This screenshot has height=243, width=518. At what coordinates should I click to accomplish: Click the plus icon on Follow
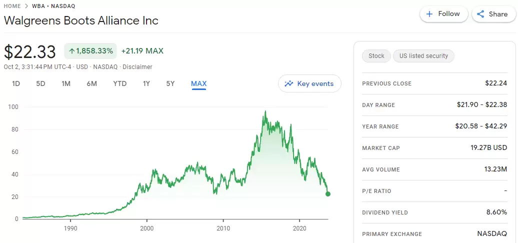click(x=429, y=14)
